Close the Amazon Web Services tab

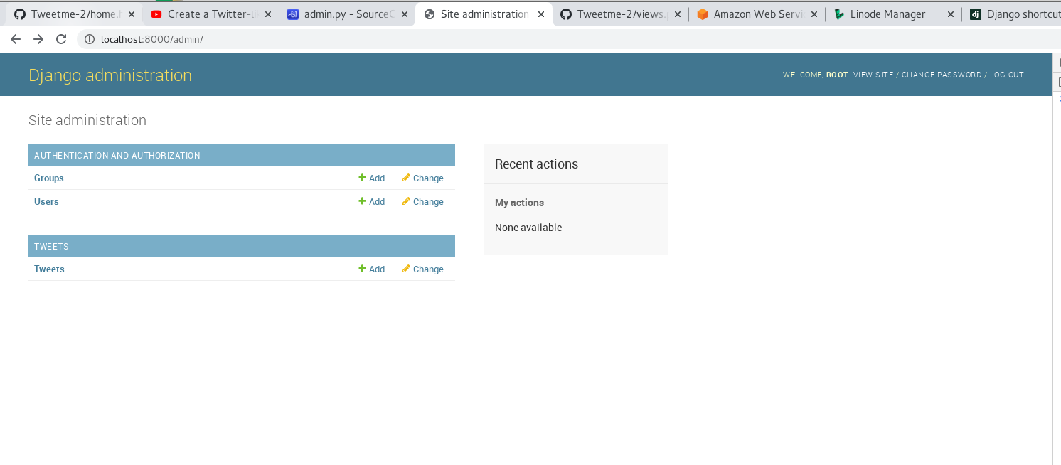click(814, 14)
